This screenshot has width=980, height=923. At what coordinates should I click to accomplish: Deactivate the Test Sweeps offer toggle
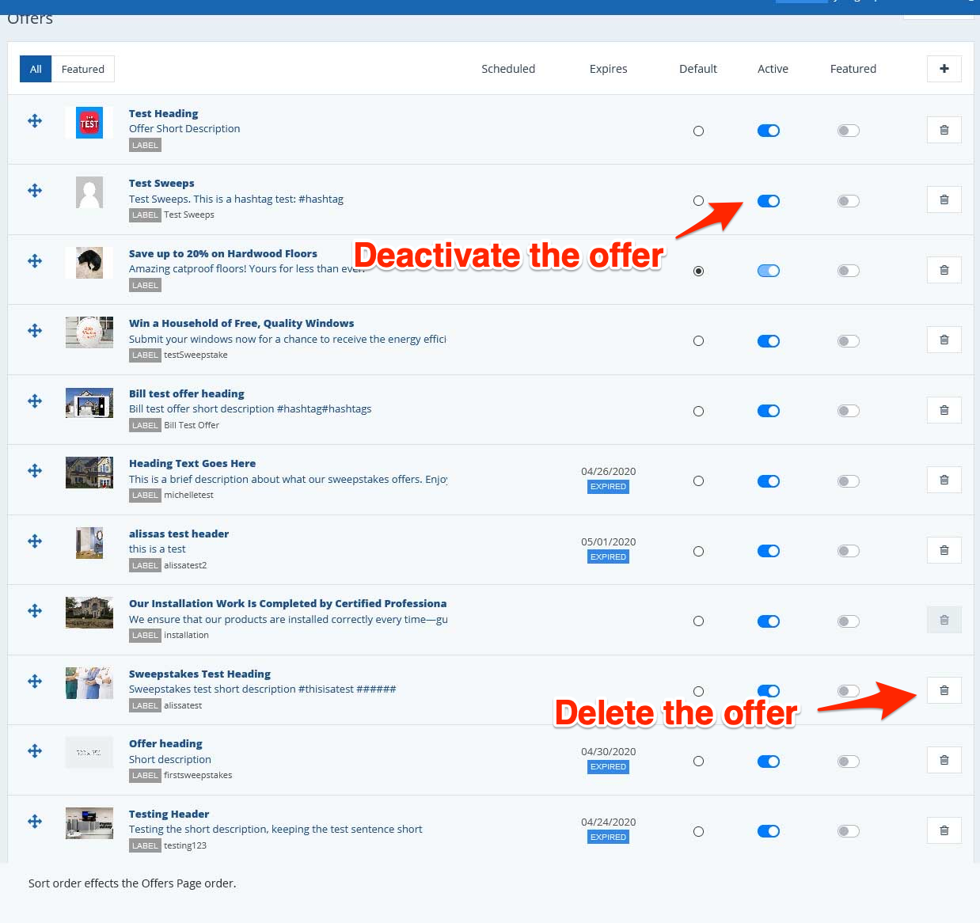point(768,201)
